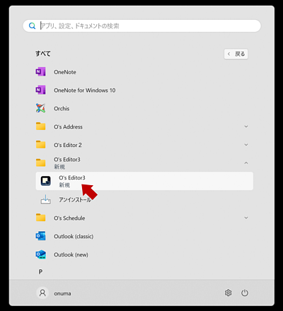The height and width of the screenshot is (311, 283).
Task: Click the uninstall (アンインストール) icon
Action: coord(45,199)
